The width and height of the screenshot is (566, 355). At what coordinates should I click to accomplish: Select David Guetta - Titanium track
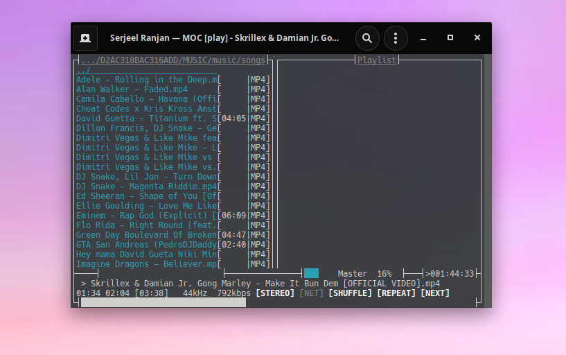pyautogui.click(x=147, y=119)
